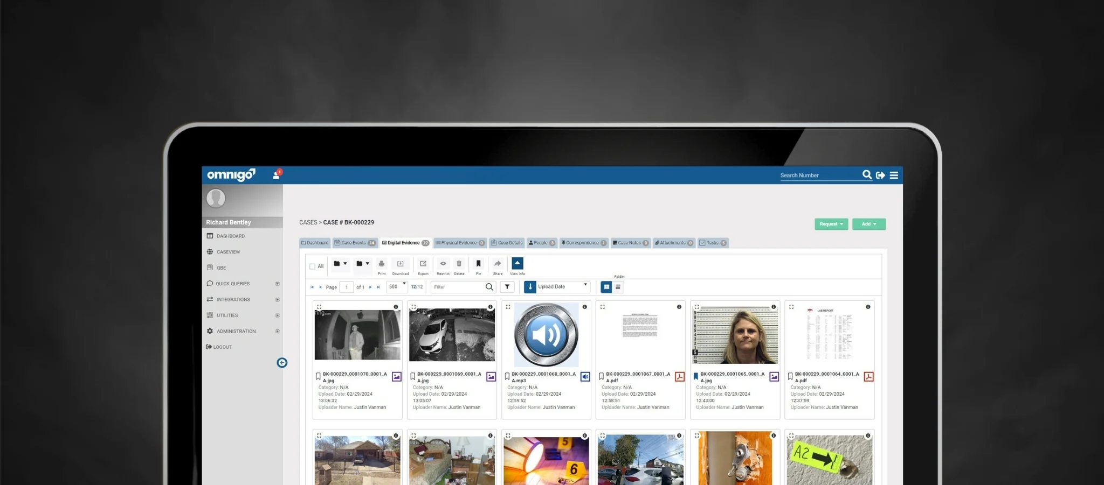Open the page size 500 dropdown
Image resolution: width=1104 pixels, height=485 pixels.
397,287
